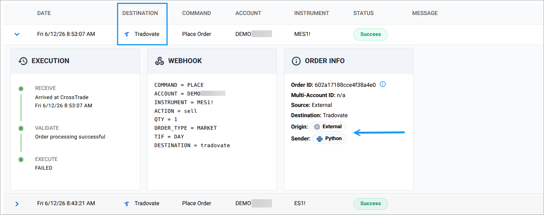The width and height of the screenshot is (544, 215).
Task: Click the Order Info circle icon
Action: 296,61
